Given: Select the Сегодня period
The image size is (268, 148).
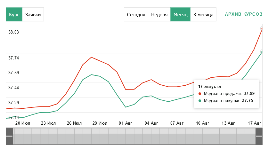Looking at the screenshot, I should tap(136, 15).
